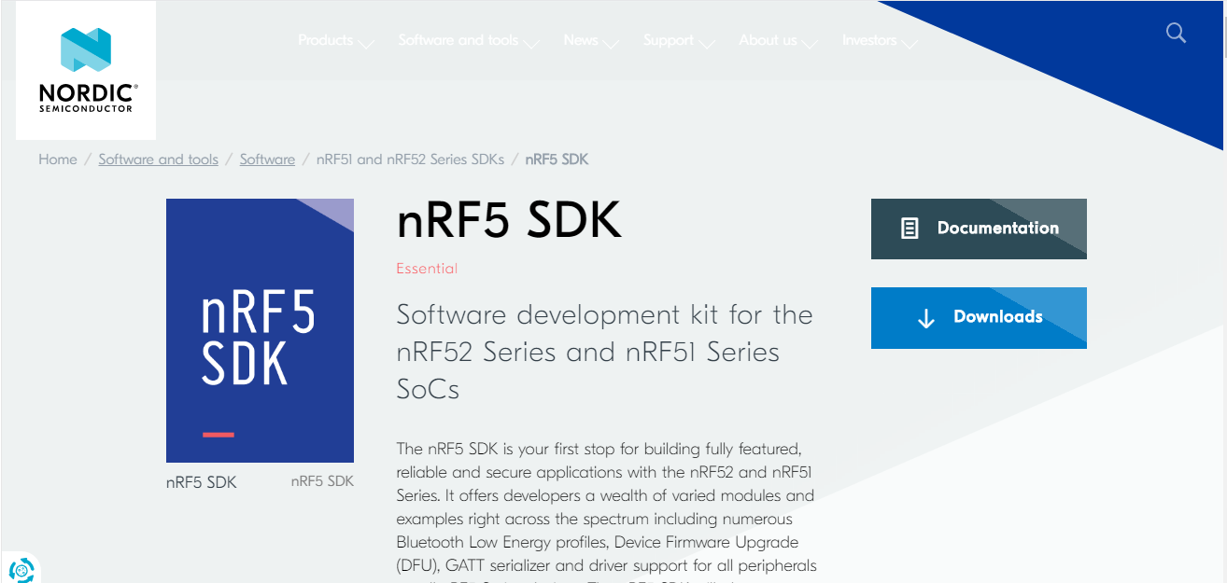Screen dimensions: 1227x583
Task: Open the Documentation button
Action: [x=979, y=229]
